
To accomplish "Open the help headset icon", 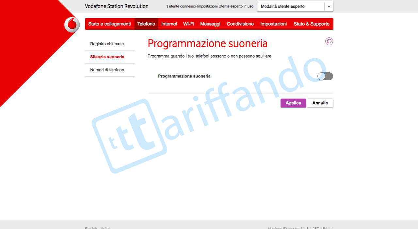I will click(329, 41).
